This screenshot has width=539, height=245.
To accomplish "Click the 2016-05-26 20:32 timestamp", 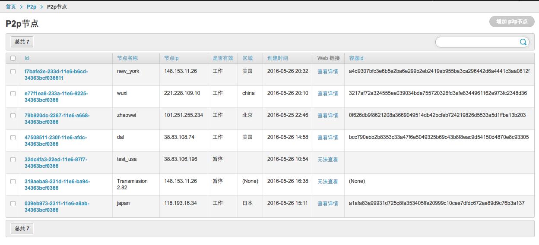I will [288, 71].
